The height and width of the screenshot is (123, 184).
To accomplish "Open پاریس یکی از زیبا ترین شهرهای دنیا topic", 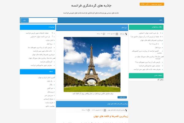I will (40, 47).
